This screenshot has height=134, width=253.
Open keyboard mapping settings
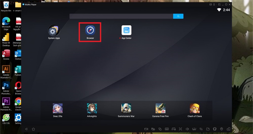[x=167, y=129]
